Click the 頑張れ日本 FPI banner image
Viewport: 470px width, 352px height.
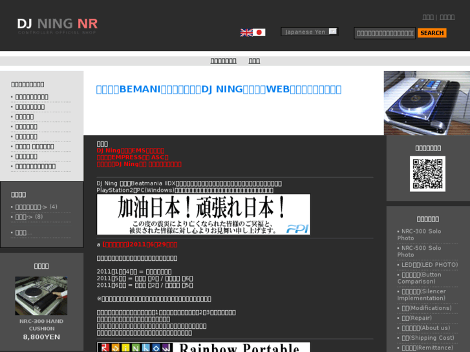pos(204,214)
